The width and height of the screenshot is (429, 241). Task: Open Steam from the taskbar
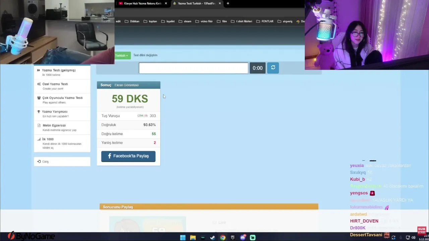click(x=212, y=238)
